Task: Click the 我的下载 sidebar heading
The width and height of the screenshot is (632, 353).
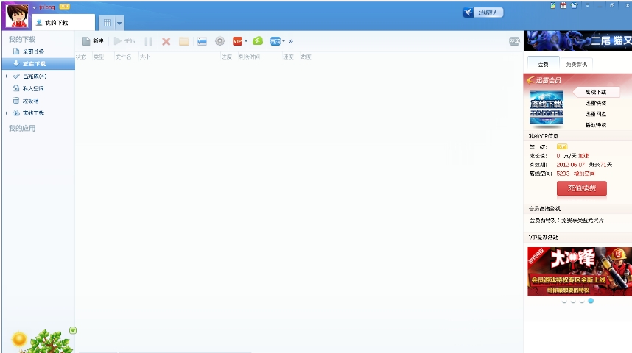Action: [x=22, y=39]
